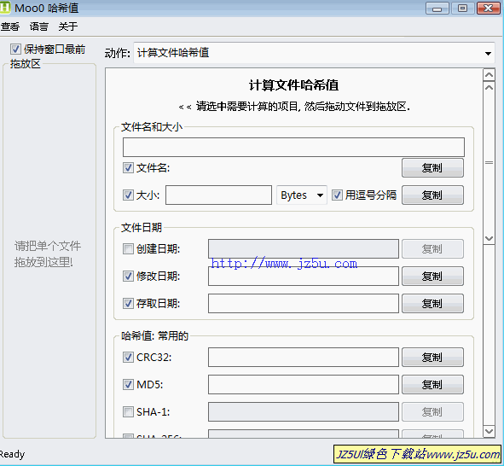
Task: Click the scrollbar bottom down arrow
Action: tap(489, 431)
